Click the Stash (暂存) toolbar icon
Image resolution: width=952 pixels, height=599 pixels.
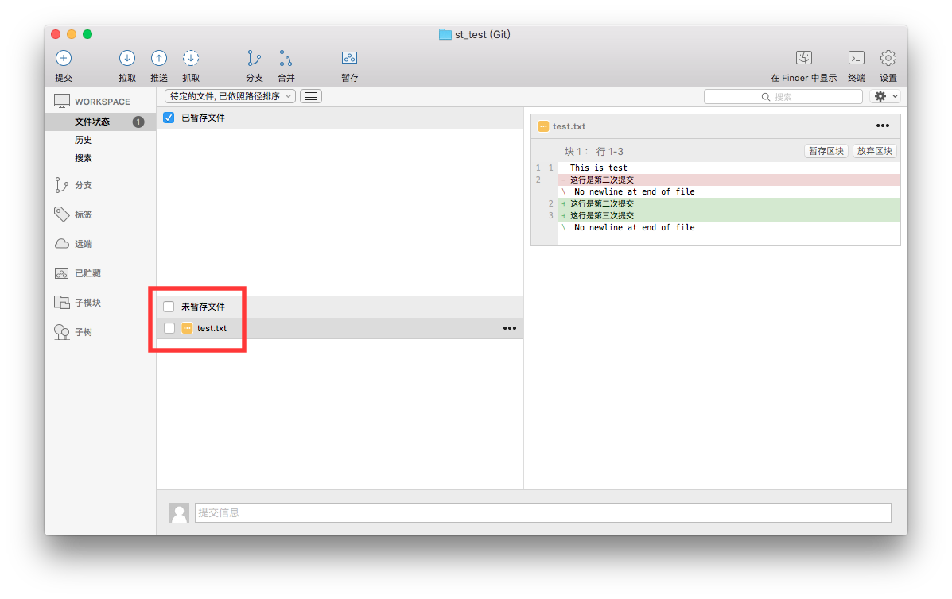pyautogui.click(x=349, y=58)
